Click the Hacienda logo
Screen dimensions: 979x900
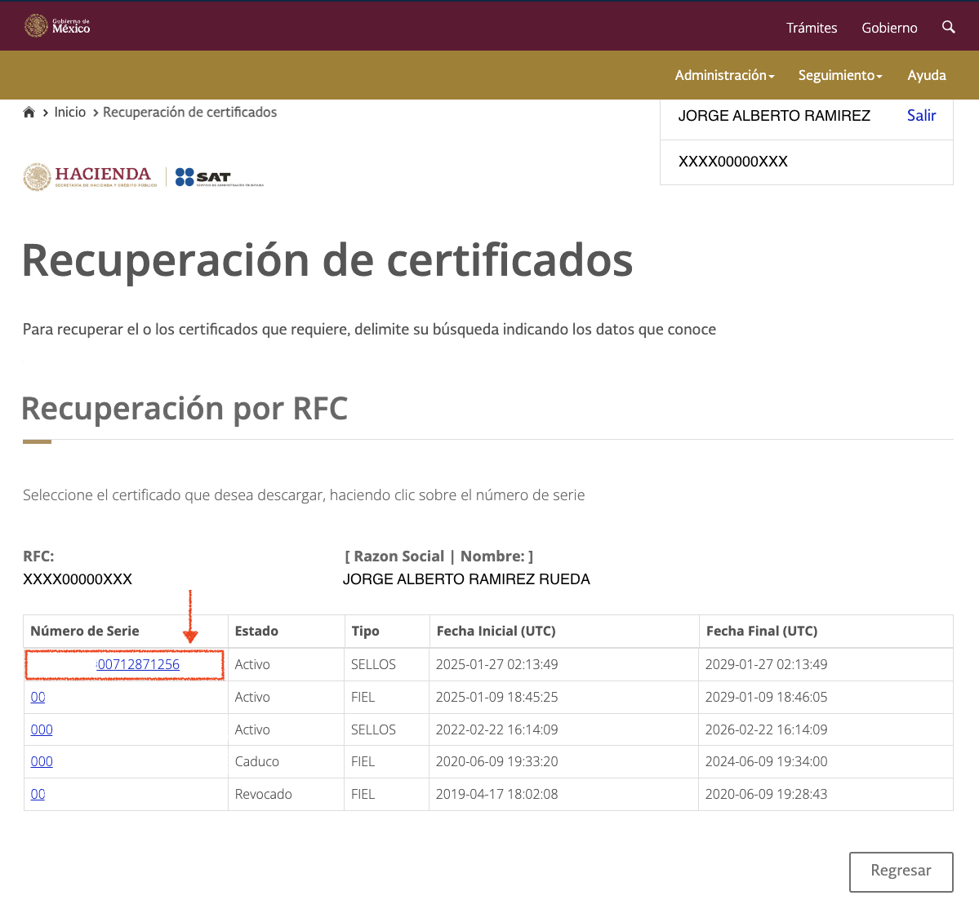coord(91,177)
